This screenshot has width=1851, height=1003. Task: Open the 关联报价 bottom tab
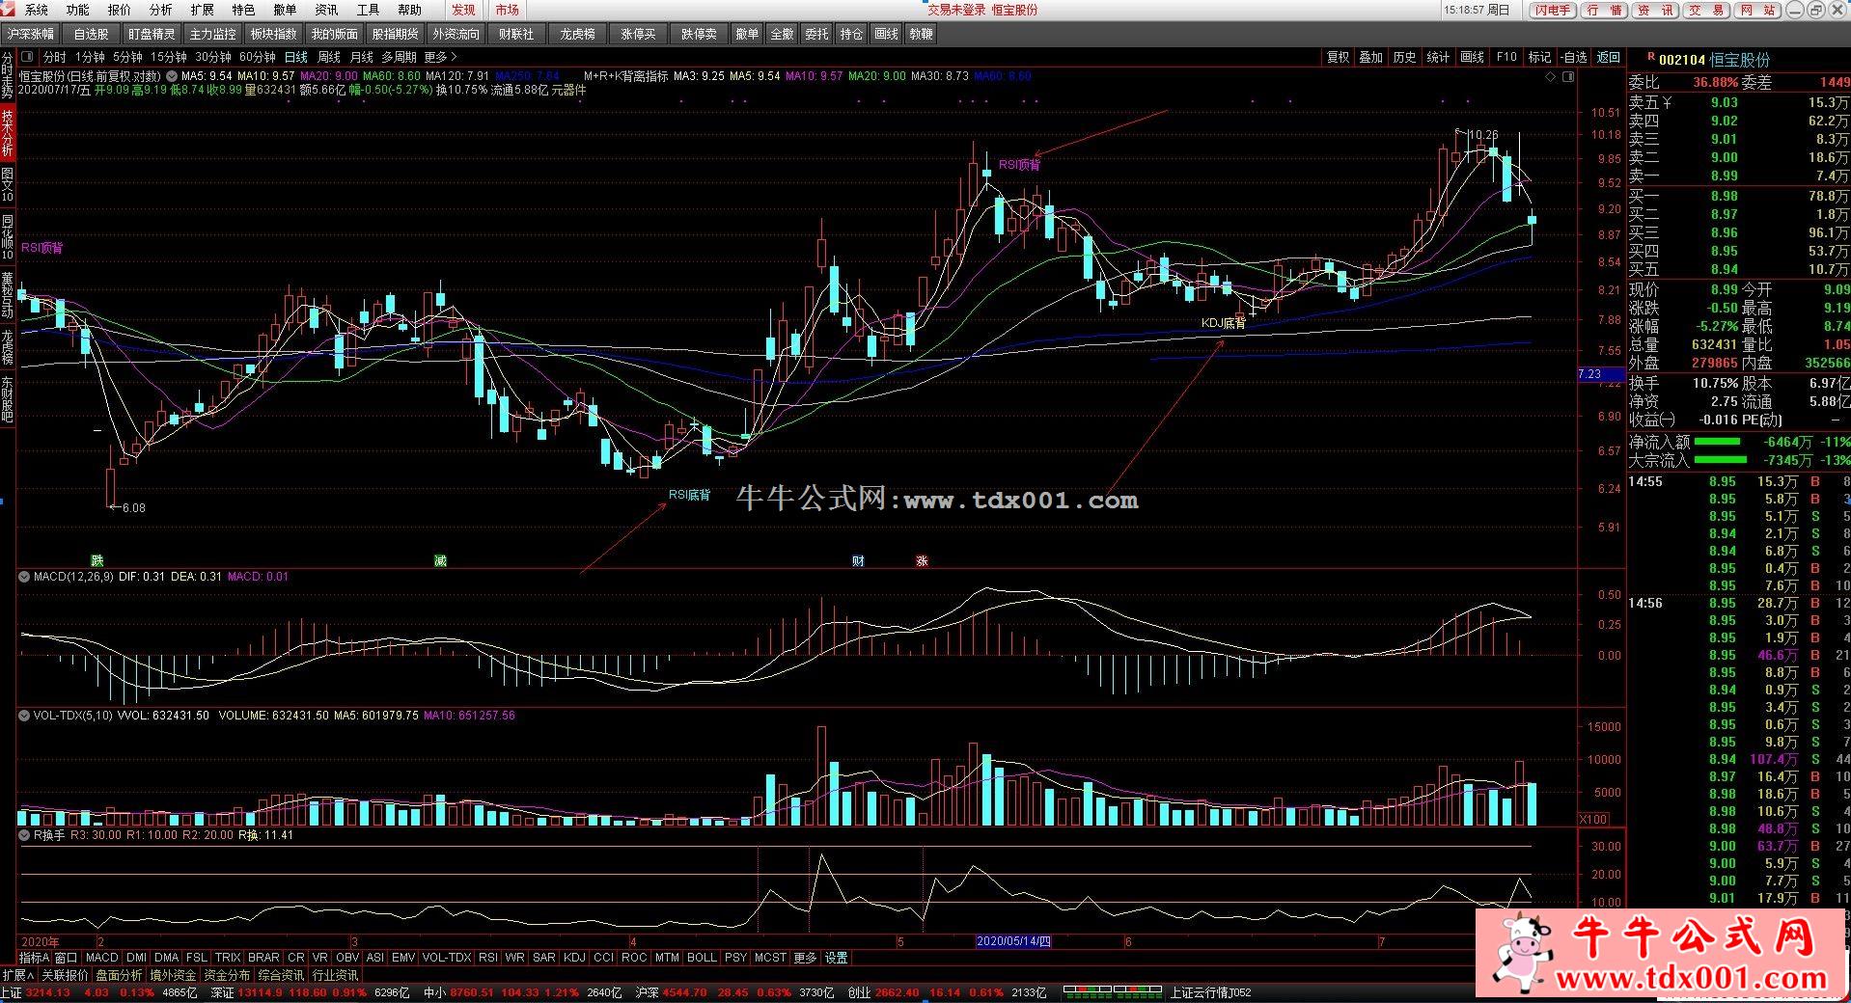pyautogui.click(x=65, y=975)
